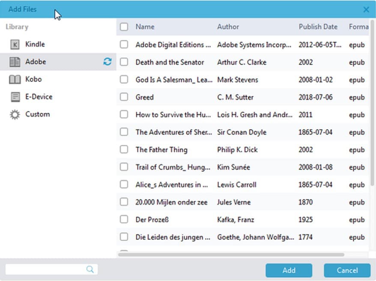This screenshot has height=281, width=376.
Task: Sort by the Name column header
Action: click(x=145, y=27)
